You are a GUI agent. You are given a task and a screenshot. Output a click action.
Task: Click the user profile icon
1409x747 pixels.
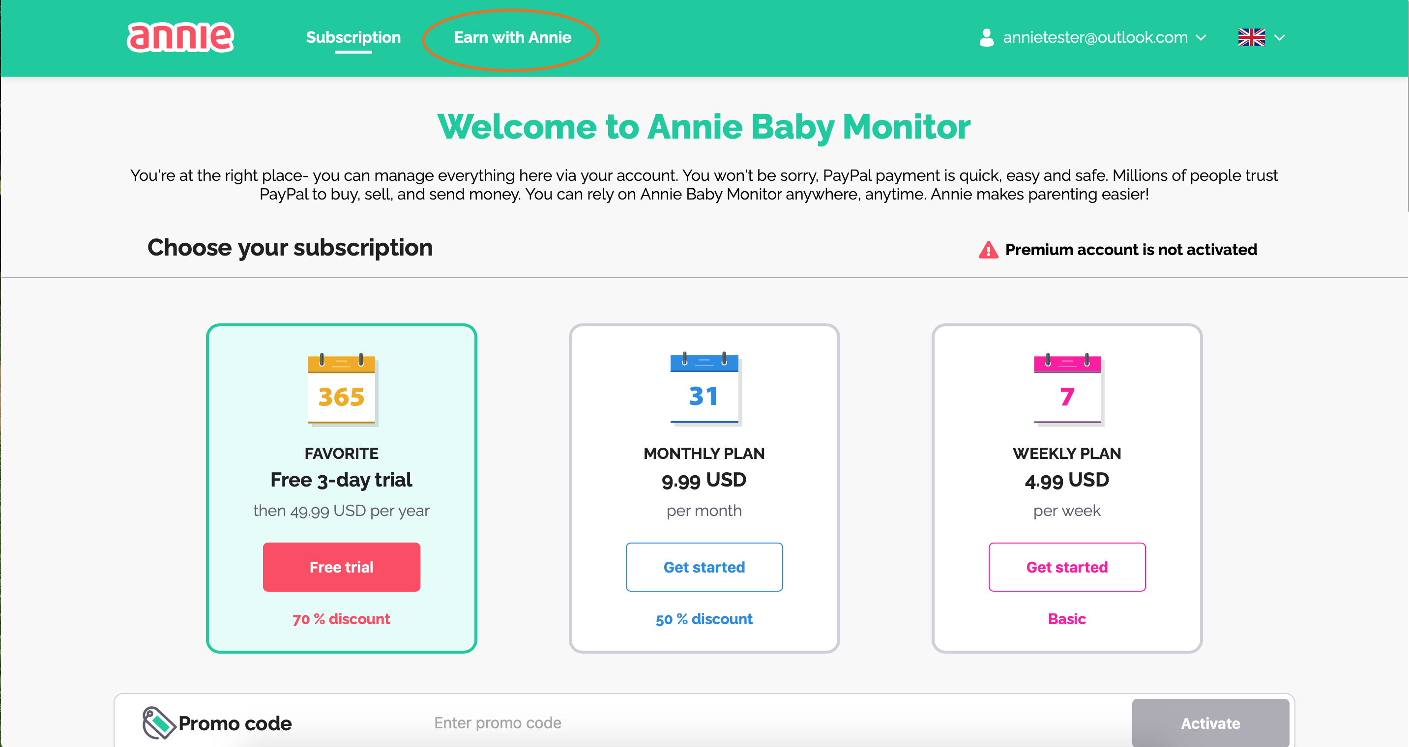coord(986,37)
